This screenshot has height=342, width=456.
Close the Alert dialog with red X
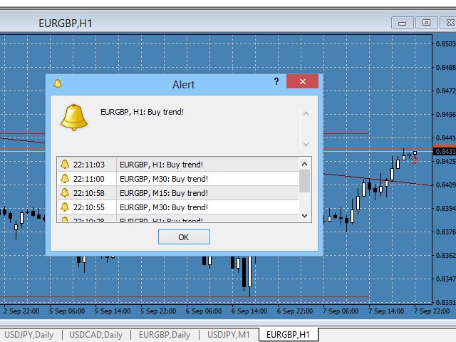tap(302, 82)
